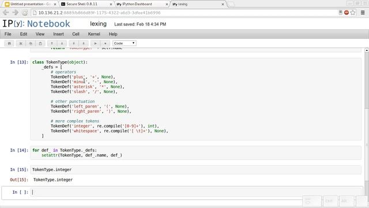Go forward in browser history
Image resolution: width=369 pixels, height=208 pixels.
tap(16, 13)
